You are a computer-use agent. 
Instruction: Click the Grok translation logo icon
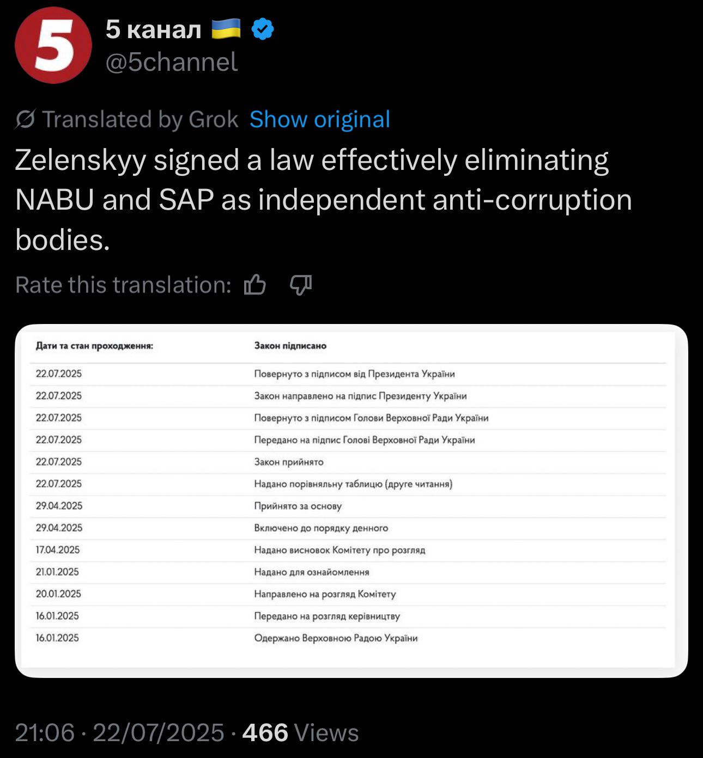25,119
